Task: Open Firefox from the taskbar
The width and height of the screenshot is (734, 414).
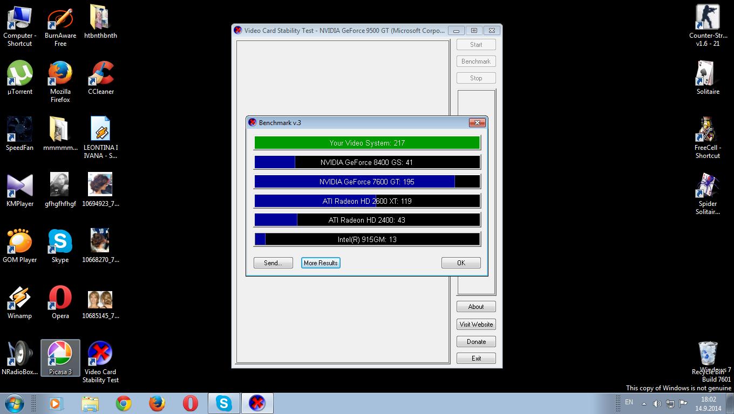Action: coord(157,403)
